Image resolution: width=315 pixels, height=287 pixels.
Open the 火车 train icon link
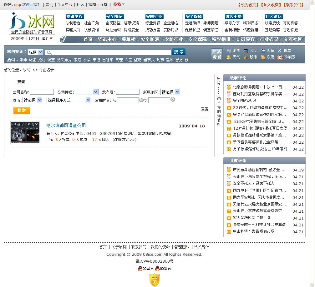262,51
